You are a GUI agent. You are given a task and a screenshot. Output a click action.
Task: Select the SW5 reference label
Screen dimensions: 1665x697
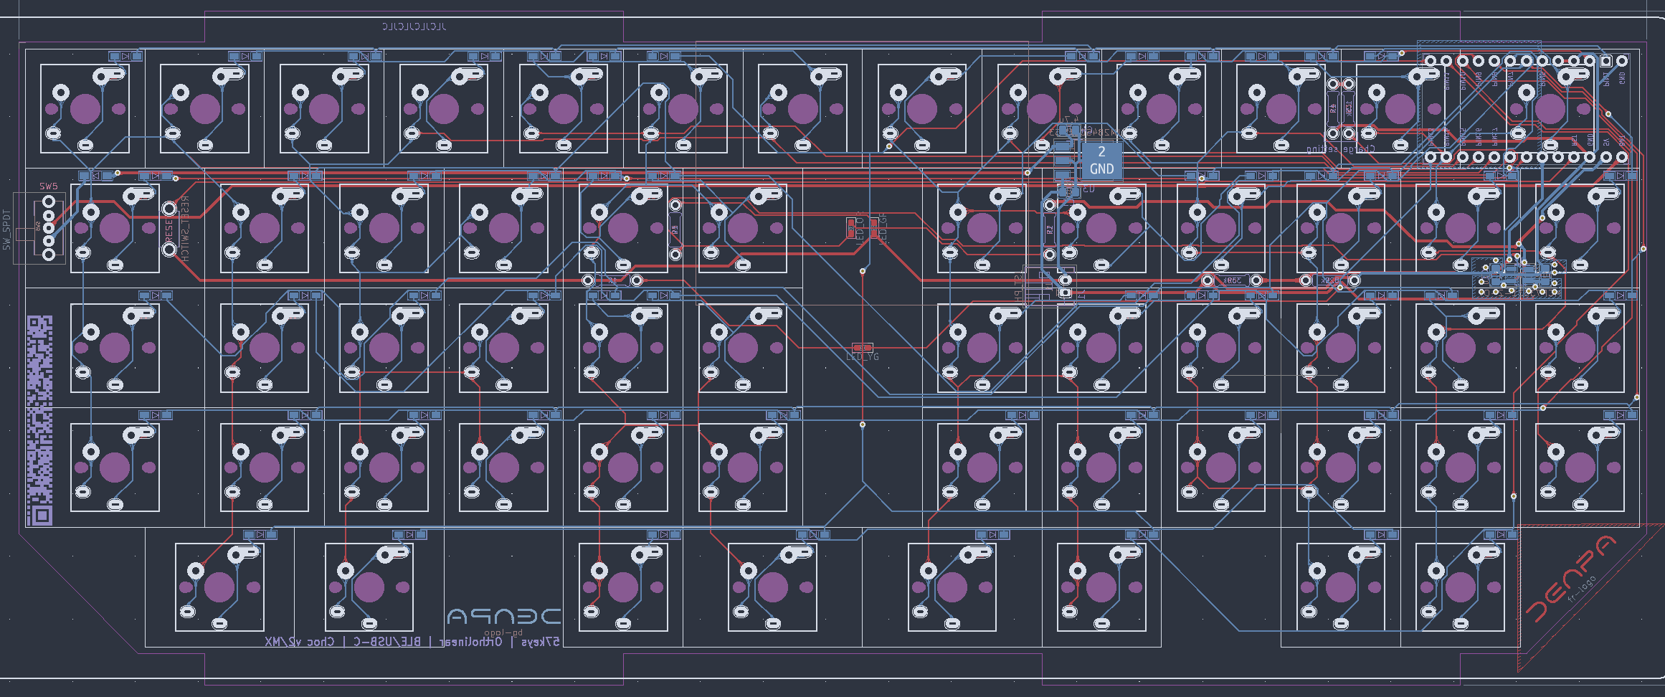49,186
